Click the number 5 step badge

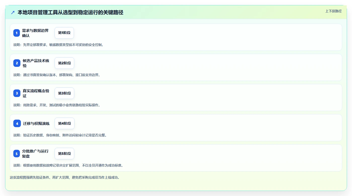(x=17, y=154)
